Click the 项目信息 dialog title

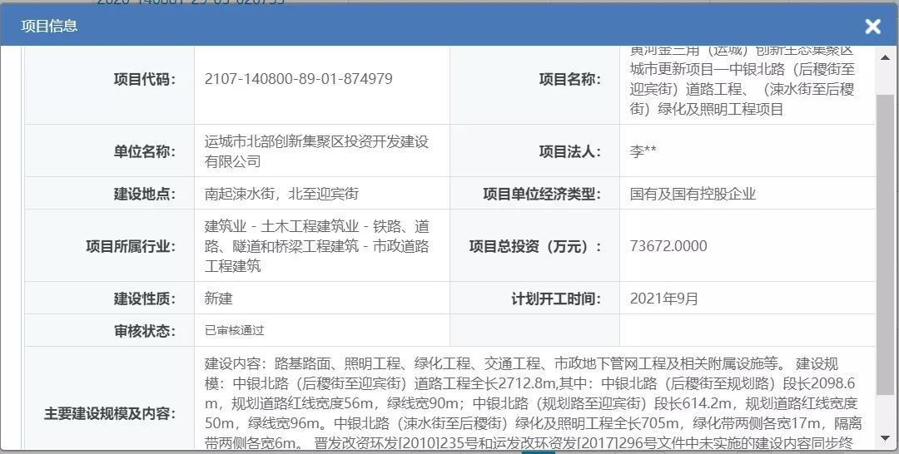(49, 26)
